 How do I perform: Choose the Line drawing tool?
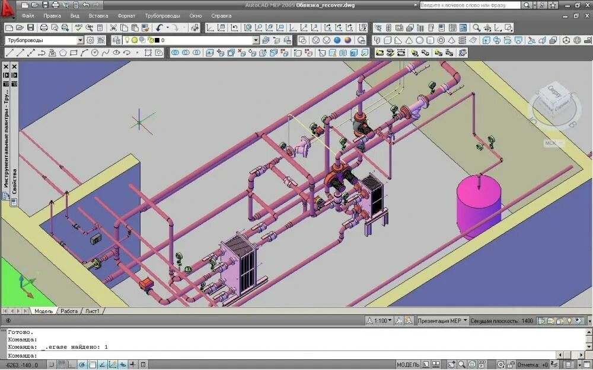(9, 53)
